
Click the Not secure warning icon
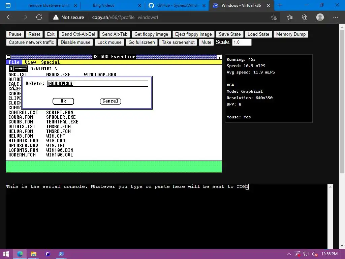[56, 17]
